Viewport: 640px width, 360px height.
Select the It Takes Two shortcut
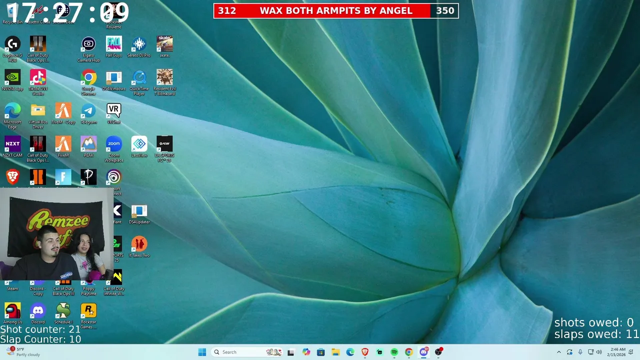[139, 247]
